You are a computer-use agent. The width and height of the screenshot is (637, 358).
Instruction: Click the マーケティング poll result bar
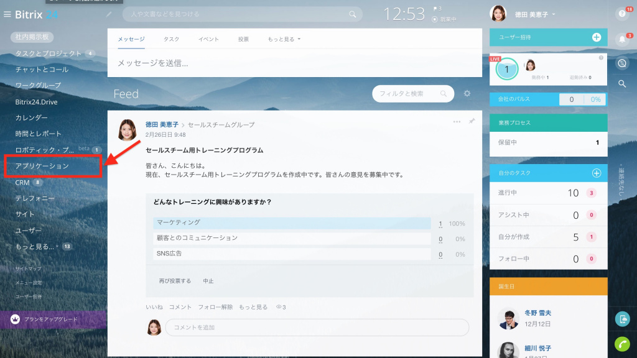292,223
